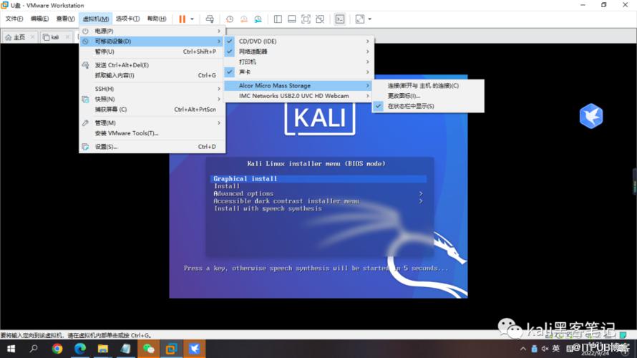Toggle the 网络适配器 checkmark
The image size is (637, 358).
pos(230,52)
